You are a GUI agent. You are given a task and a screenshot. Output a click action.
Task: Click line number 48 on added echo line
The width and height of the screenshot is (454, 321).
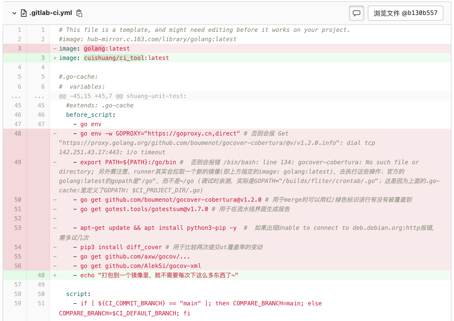click(41, 275)
